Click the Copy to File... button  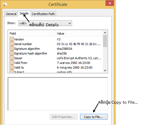coord(94,117)
